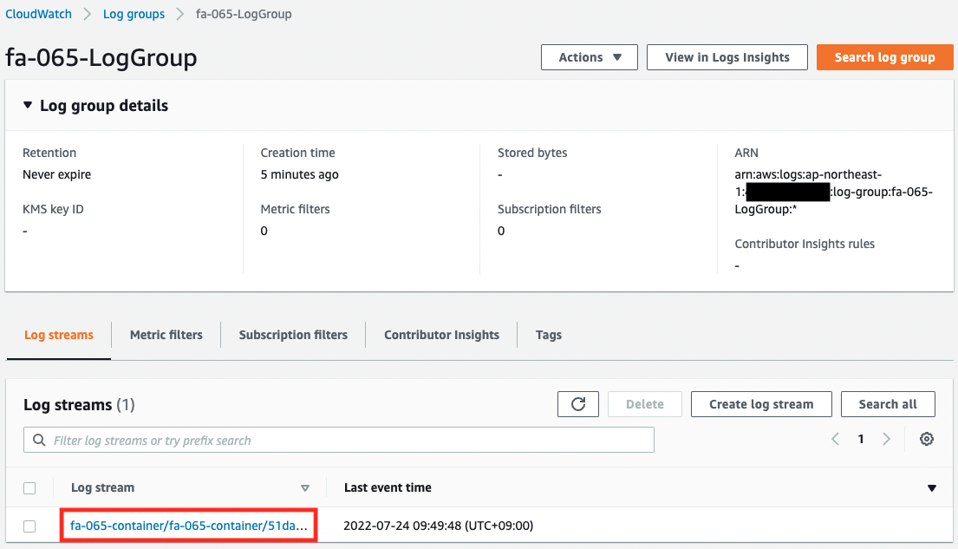Click the Search log group button

tap(884, 57)
